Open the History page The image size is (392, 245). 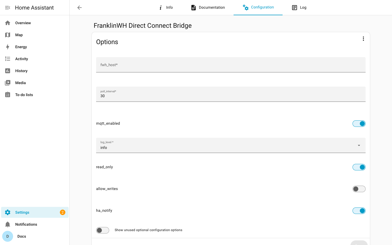pos(35,71)
